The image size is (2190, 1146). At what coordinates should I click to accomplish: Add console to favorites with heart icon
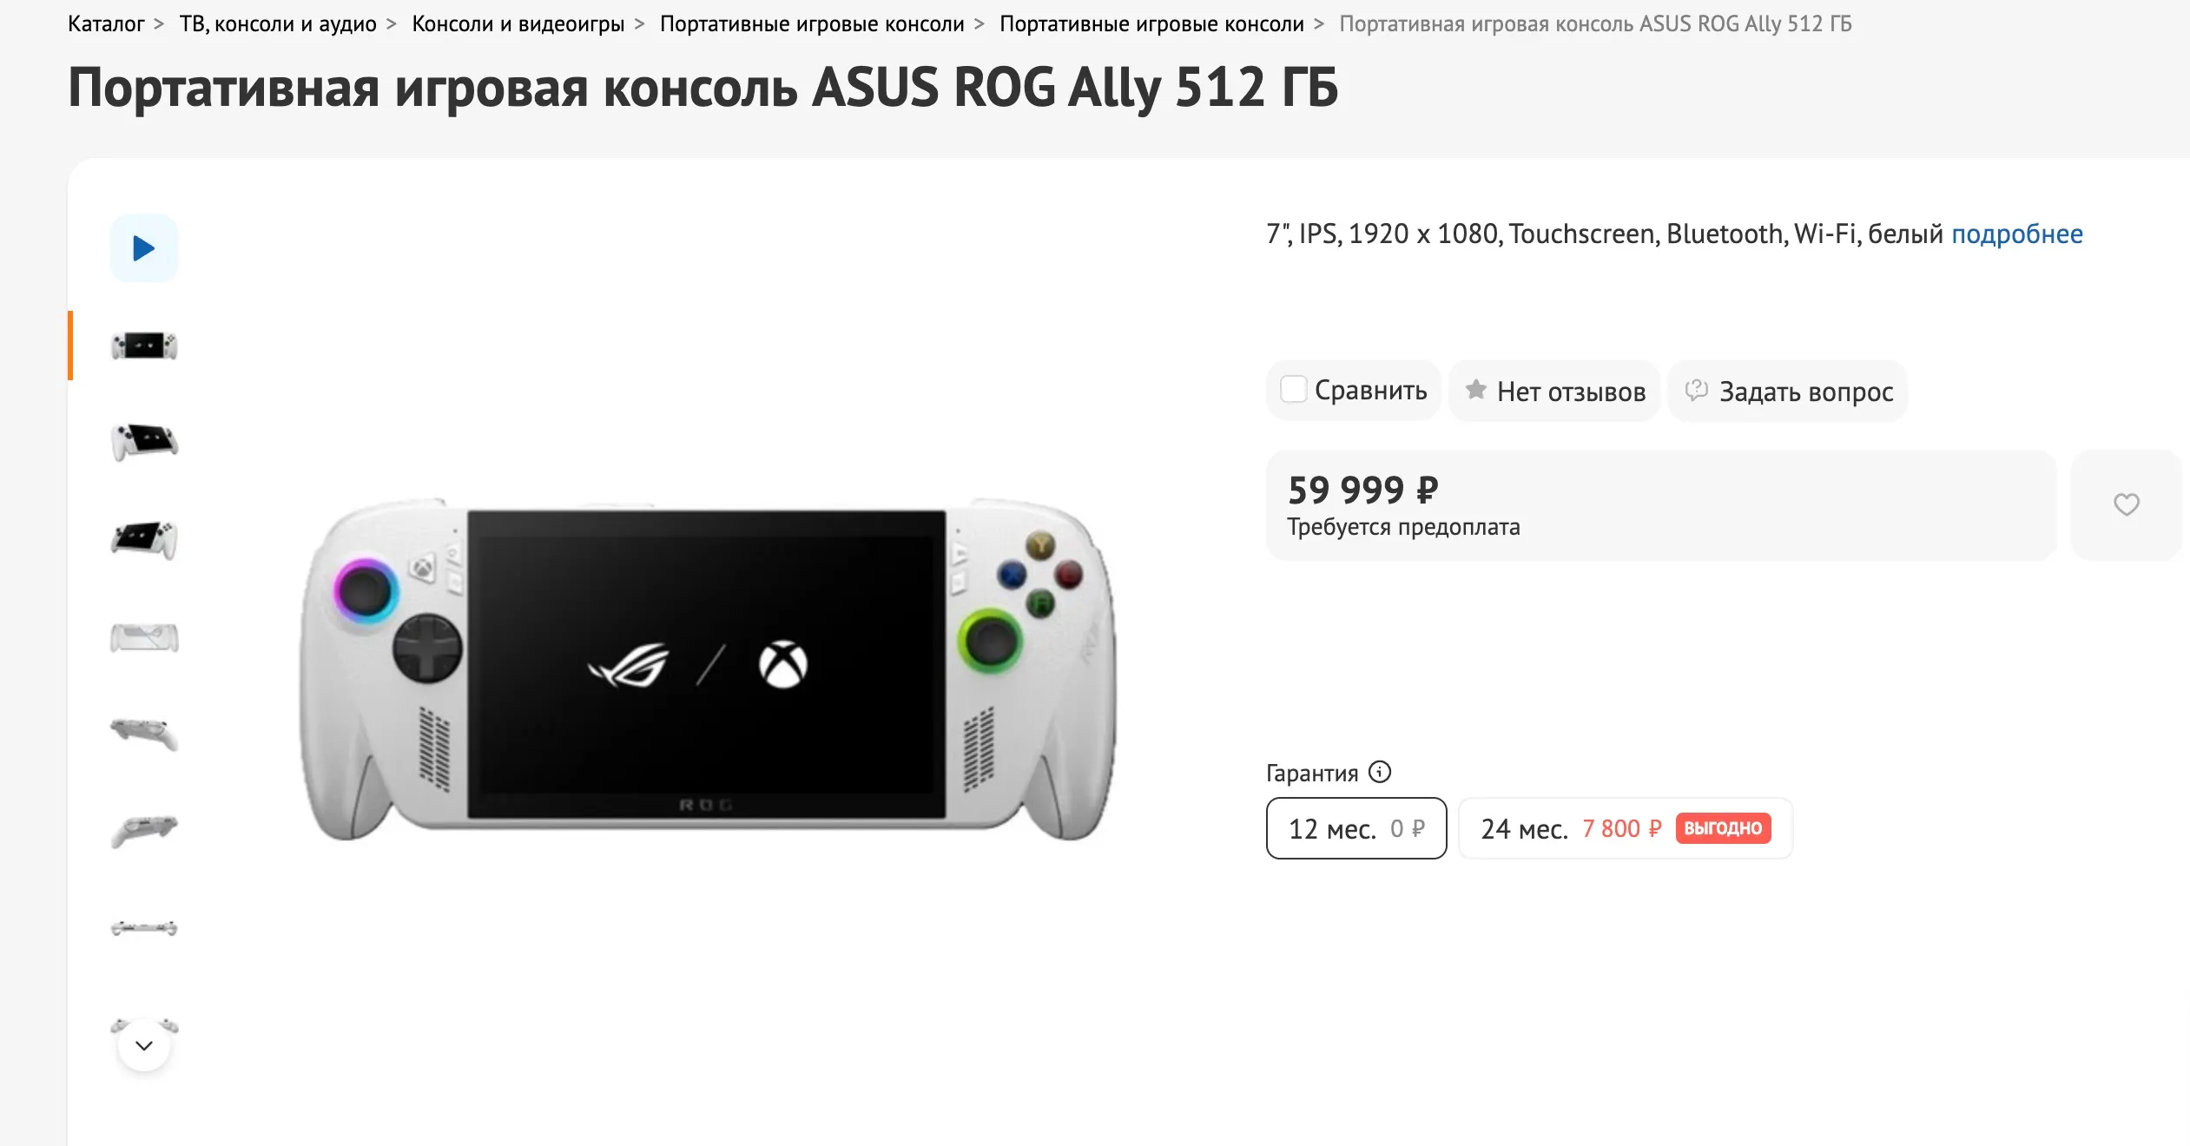pos(2126,504)
